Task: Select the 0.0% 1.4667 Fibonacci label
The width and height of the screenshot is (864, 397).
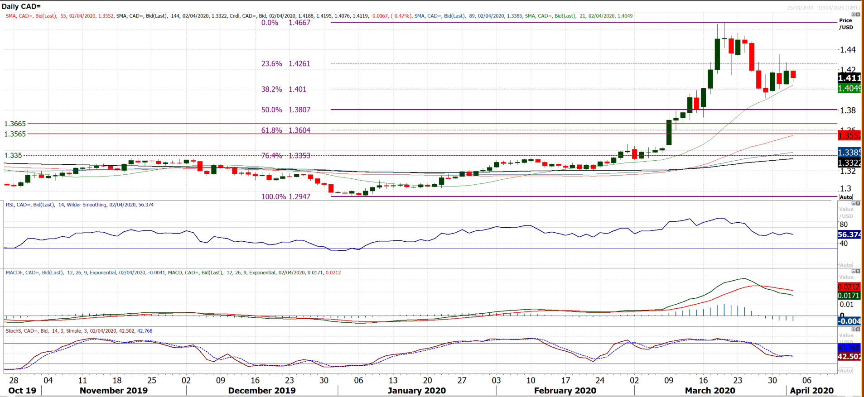Action: coord(286,23)
